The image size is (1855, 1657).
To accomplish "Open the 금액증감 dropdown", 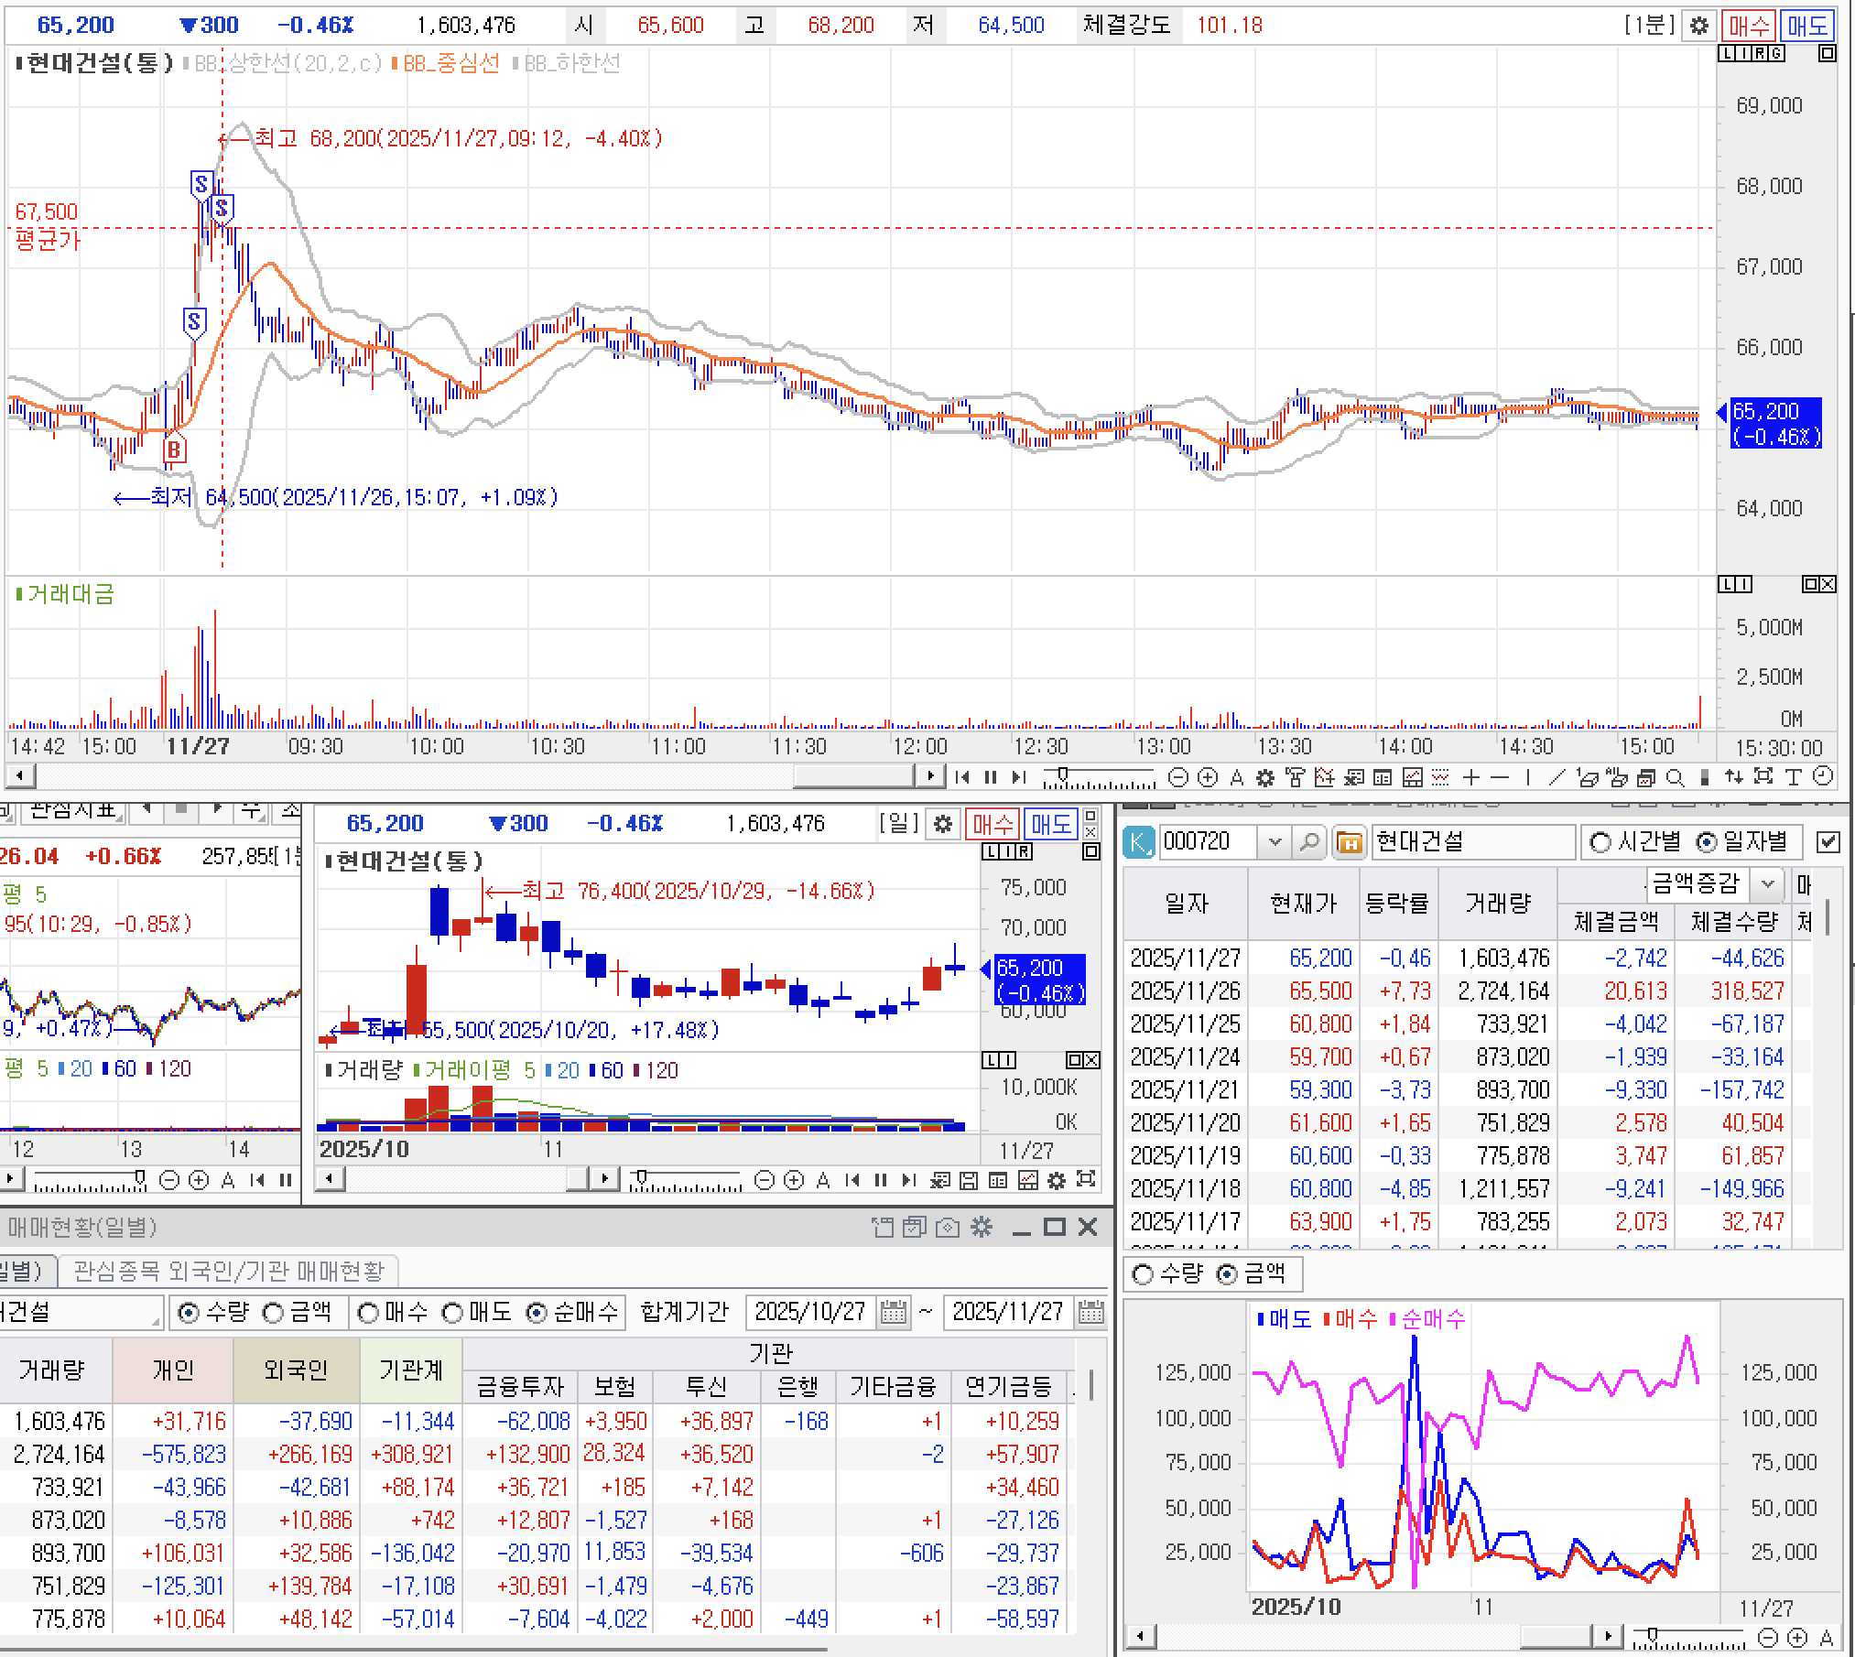I will click(x=1767, y=883).
